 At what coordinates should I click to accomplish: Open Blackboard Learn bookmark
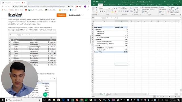(x=51, y=10)
